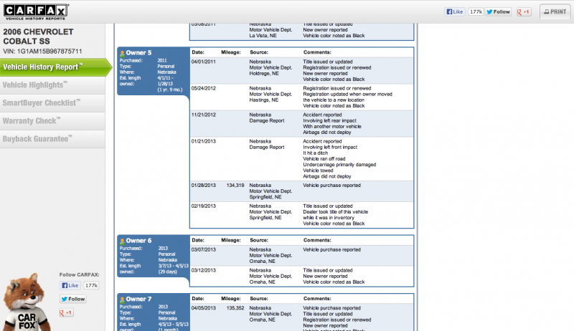Image resolution: width=574 pixels, height=331 pixels.
Task: Click the Google +1 button in header
Action: 524,11
